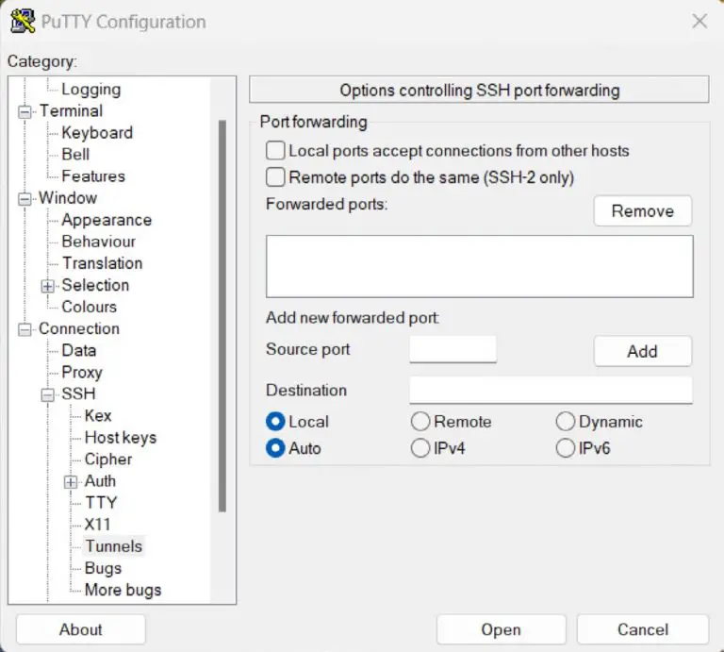The width and height of the screenshot is (724, 652).
Task: Open the X11 category
Action: tap(97, 525)
